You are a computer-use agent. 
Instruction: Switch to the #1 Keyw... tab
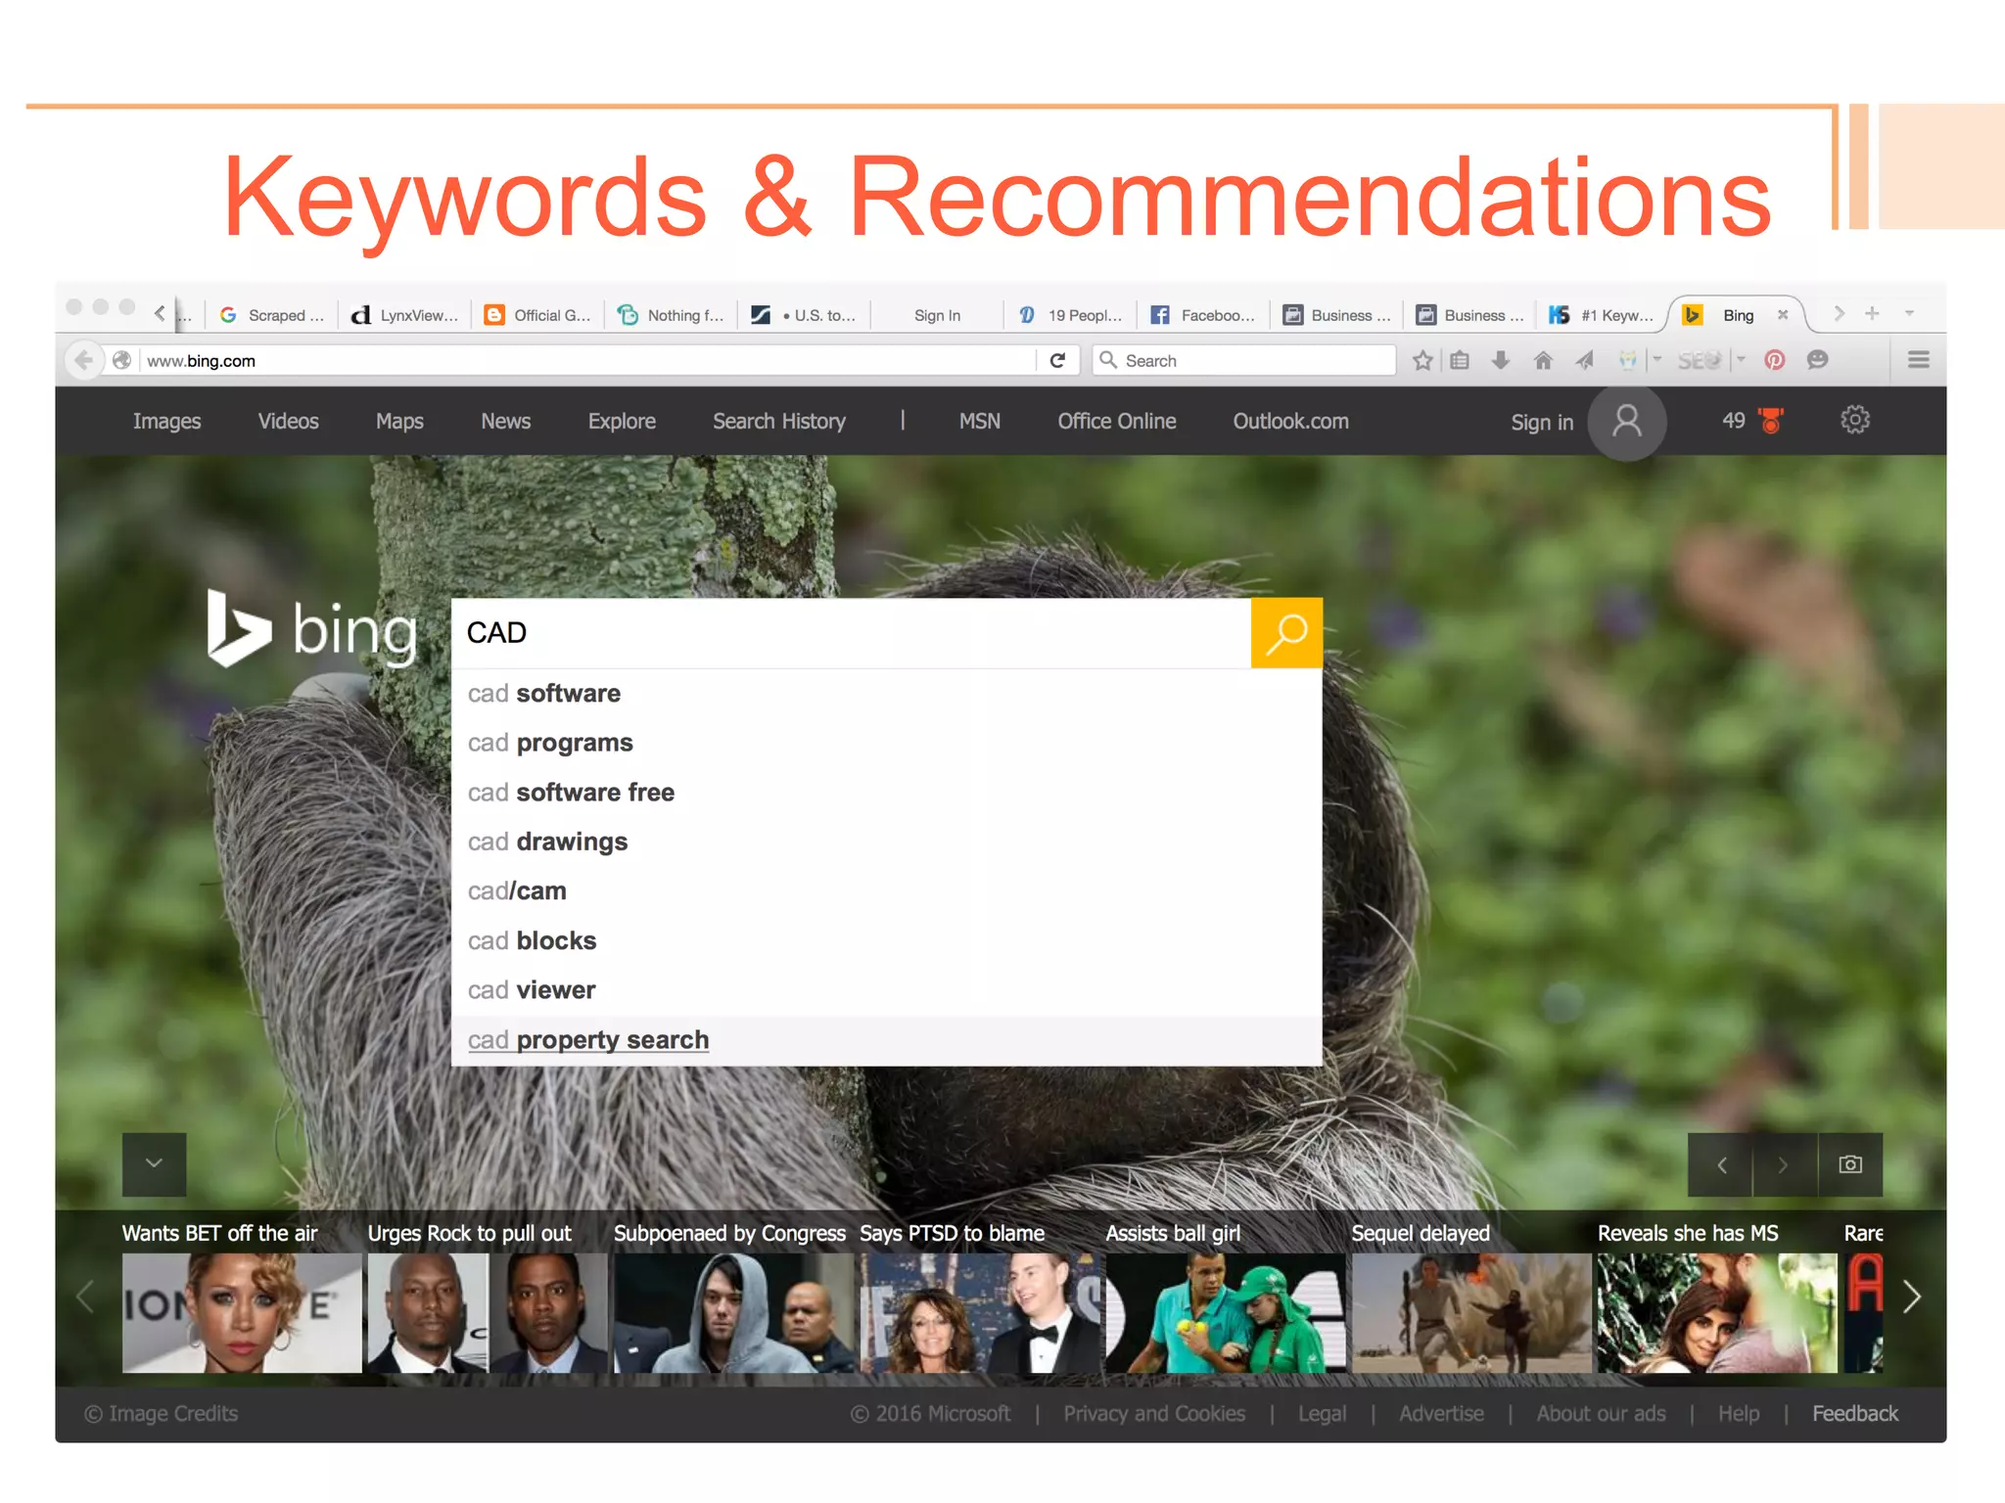click(1602, 315)
